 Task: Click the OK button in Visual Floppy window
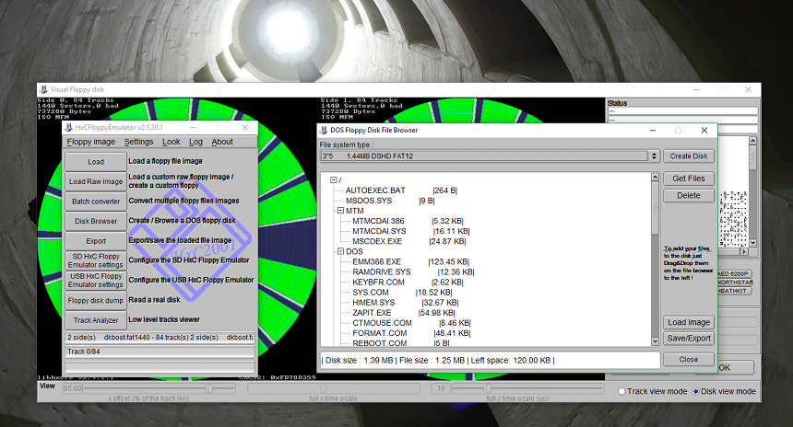pyautogui.click(x=725, y=367)
